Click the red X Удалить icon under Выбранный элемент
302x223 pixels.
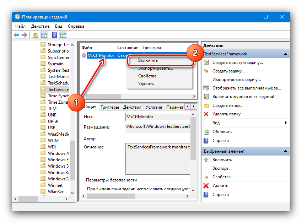tap(206, 186)
